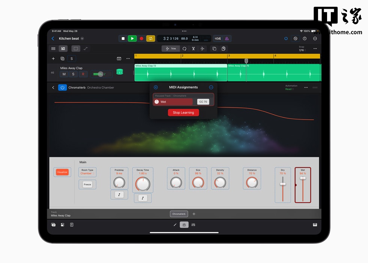This screenshot has height=263, width=368.
Task: Open the help question mark icon
Action: click(305, 38)
